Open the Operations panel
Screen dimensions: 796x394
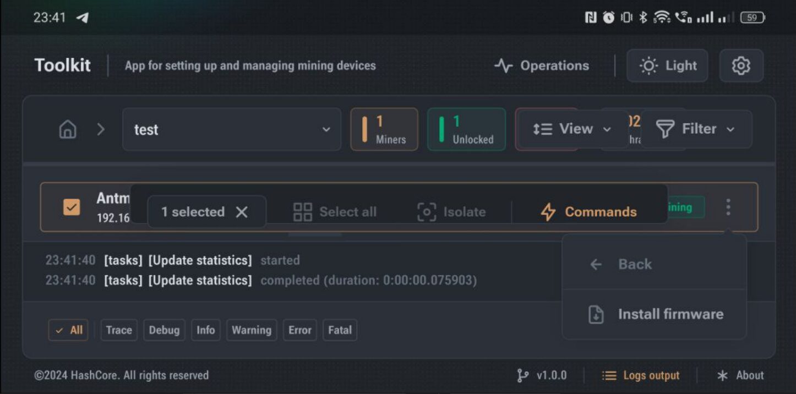[x=542, y=66]
